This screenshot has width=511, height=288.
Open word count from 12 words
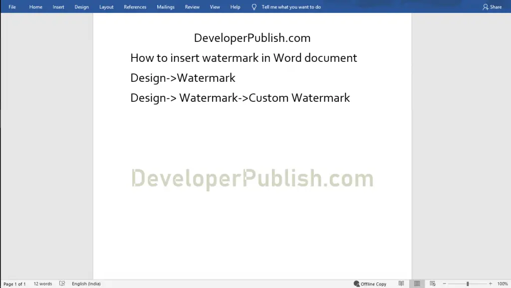(43, 284)
